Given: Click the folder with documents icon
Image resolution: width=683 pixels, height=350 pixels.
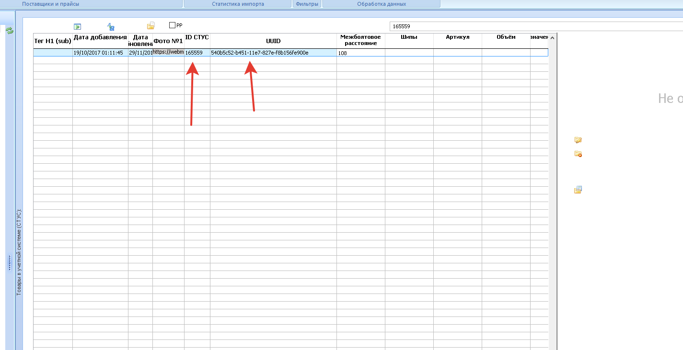Looking at the screenshot, I should point(151,26).
